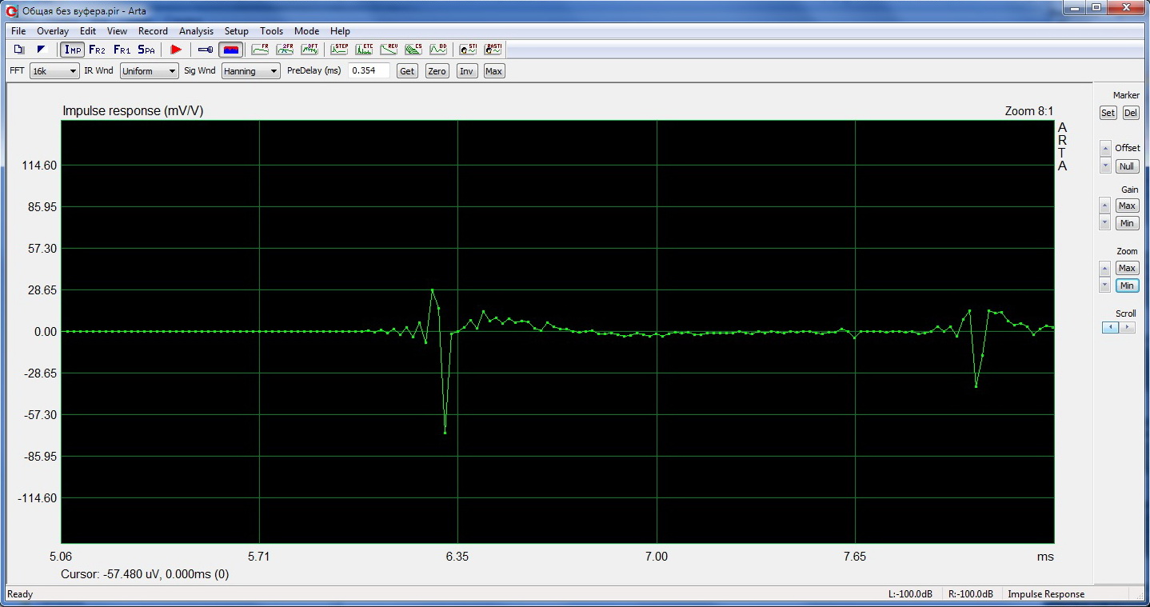1150x607 pixels.
Task: Click the Arta application icon in title bar
Action: coord(12,10)
